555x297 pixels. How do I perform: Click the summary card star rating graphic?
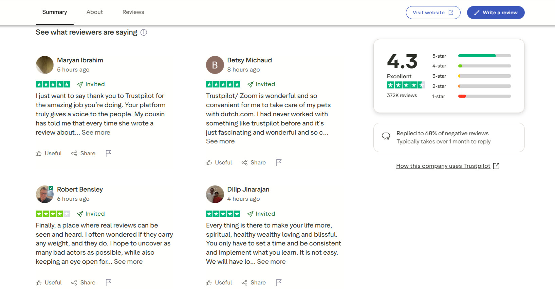coord(406,85)
